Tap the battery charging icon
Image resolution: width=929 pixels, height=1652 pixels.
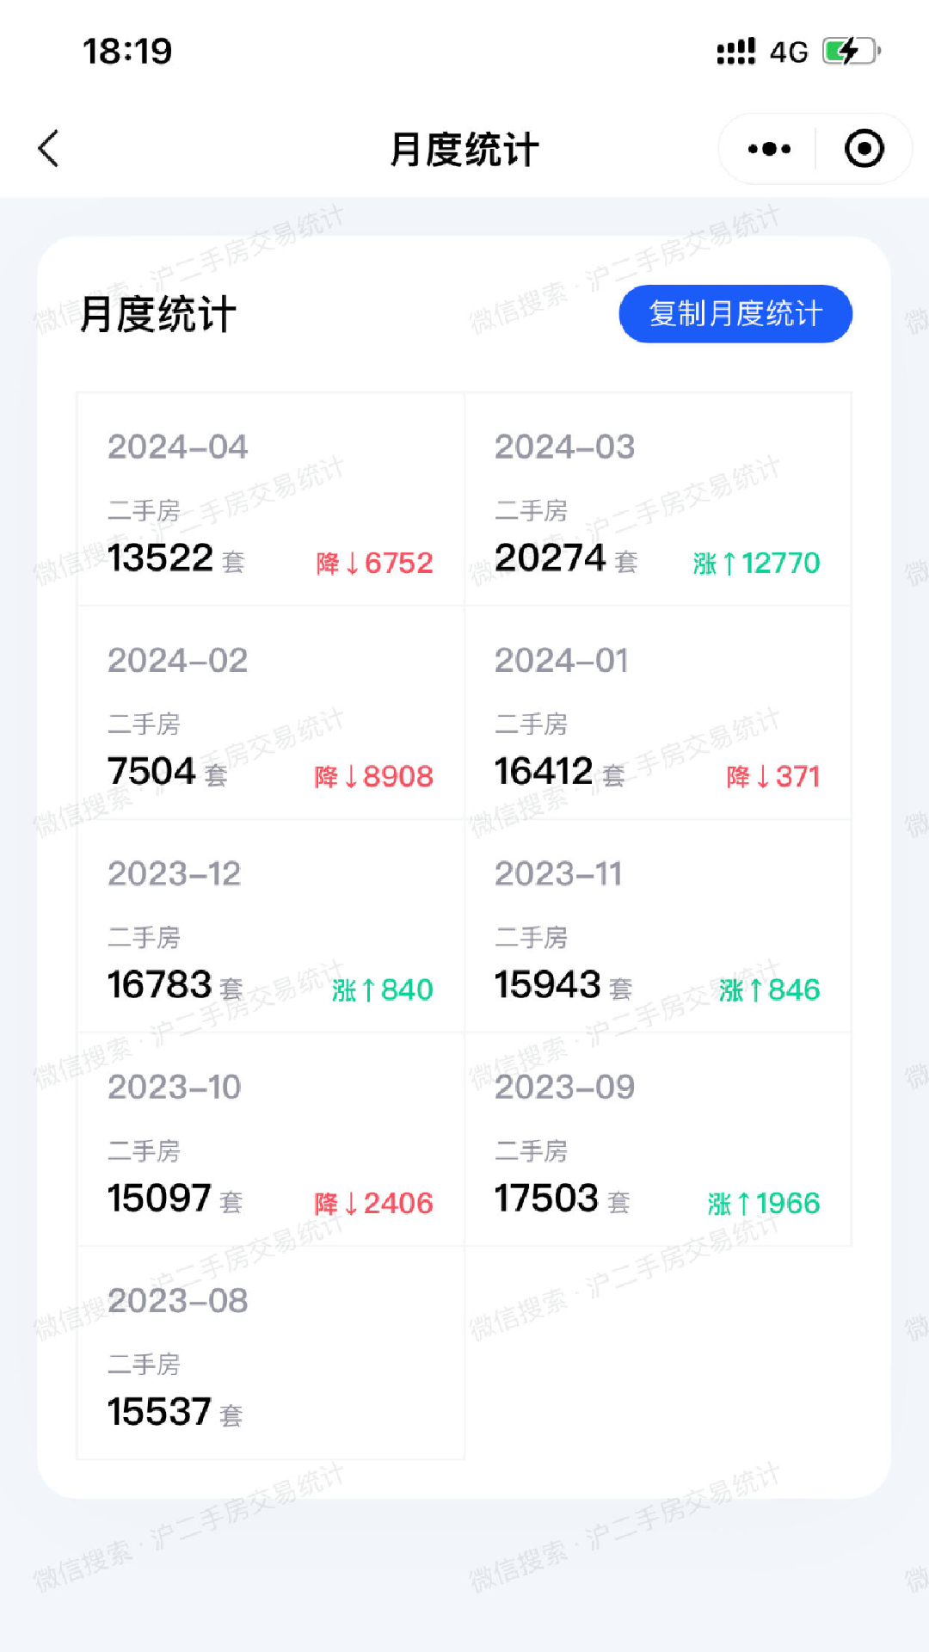pos(851,52)
